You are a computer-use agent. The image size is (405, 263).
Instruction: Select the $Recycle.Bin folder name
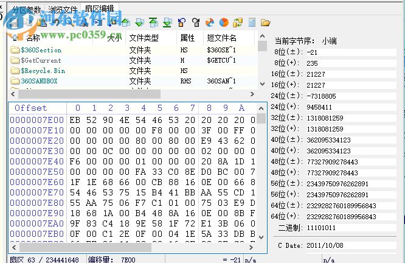pyautogui.click(x=43, y=71)
